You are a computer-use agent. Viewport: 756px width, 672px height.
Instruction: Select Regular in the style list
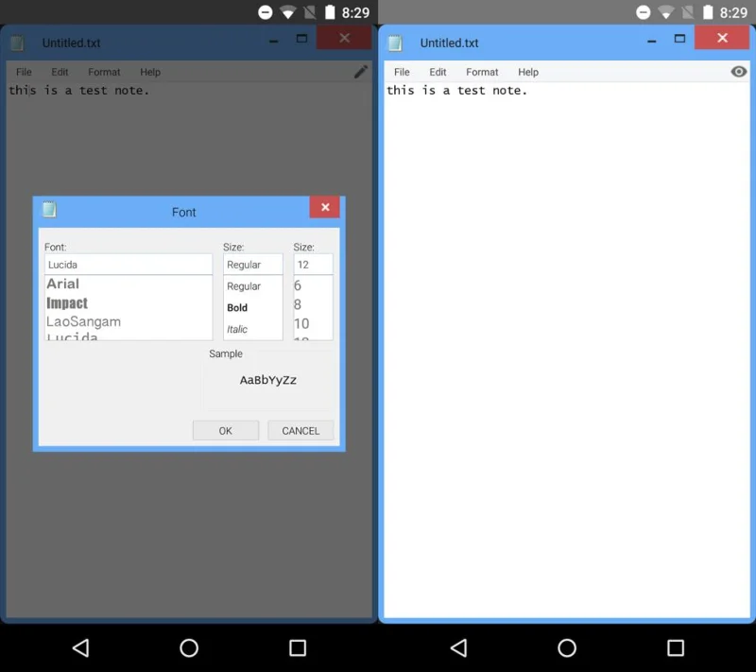point(244,285)
